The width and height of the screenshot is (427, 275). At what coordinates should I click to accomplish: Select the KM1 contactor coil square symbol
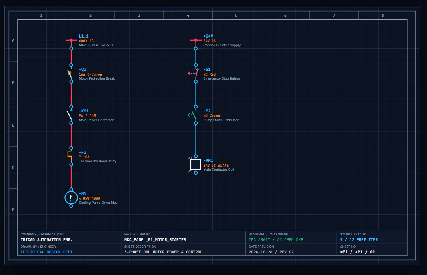click(196, 164)
